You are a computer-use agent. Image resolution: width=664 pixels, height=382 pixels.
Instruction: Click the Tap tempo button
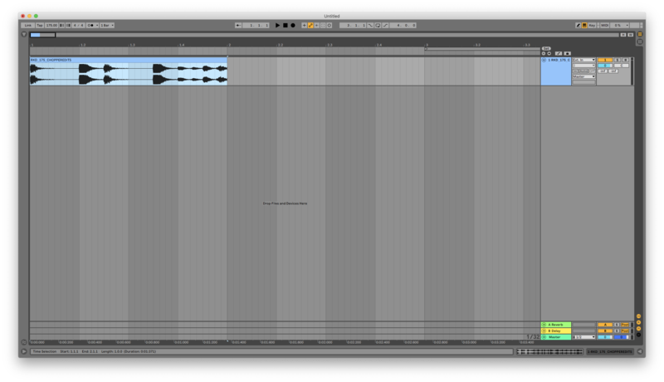[39, 25]
